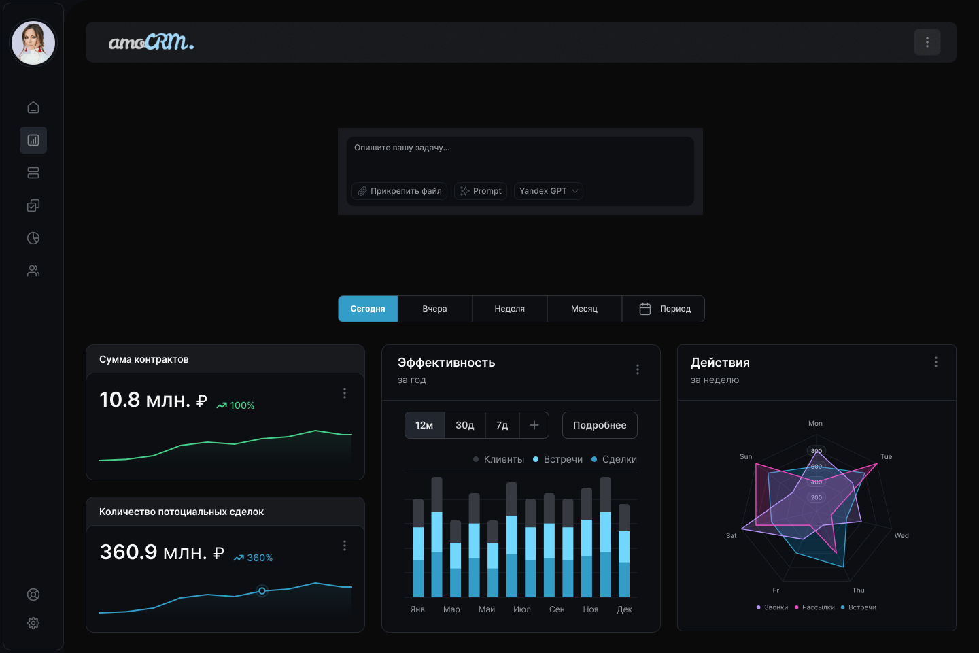Toggle Сделки series in chart legend
Viewport: 979px width, 653px height.
[x=615, y=459]
